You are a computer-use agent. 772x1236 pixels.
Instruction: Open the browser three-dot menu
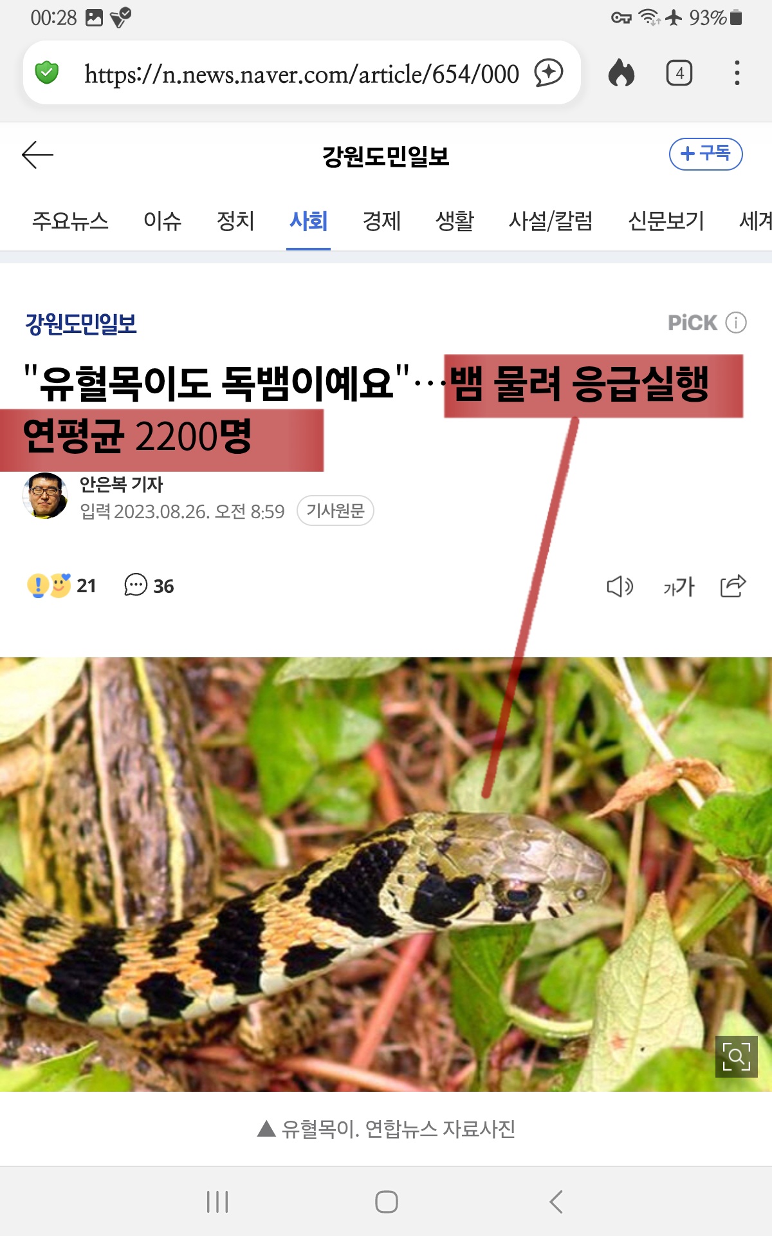pyautogui.click(x=737, y=73)
